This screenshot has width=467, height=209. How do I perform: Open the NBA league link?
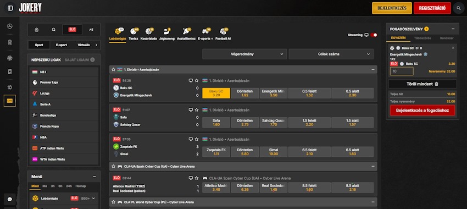(64, 137)
